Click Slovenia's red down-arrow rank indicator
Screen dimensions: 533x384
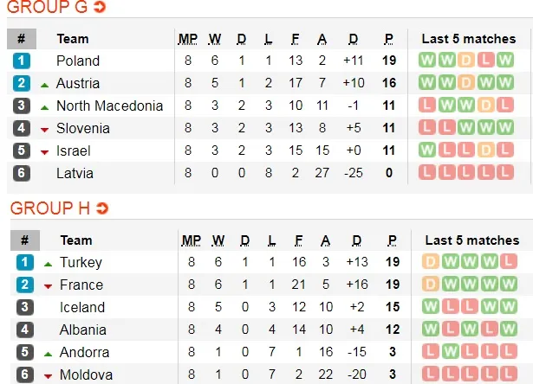click(x=43, y=129)
